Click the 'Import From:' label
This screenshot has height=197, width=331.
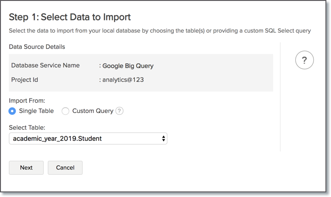[27, 100]
